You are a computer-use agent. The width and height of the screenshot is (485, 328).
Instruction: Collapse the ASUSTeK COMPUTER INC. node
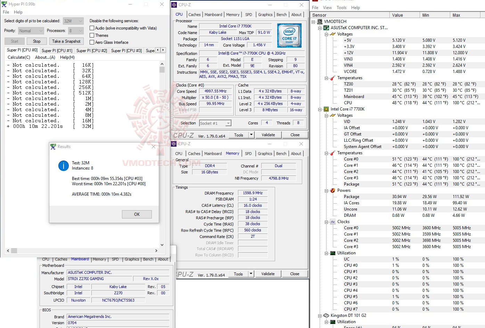click(320, 28)
